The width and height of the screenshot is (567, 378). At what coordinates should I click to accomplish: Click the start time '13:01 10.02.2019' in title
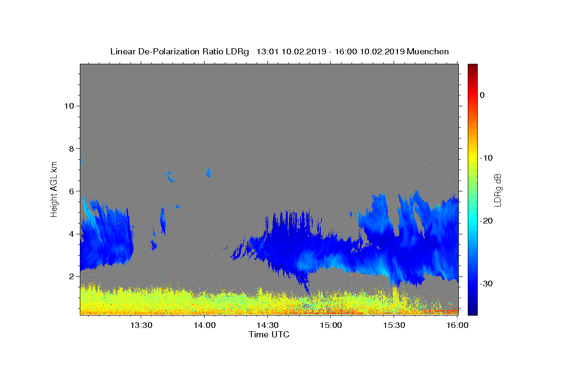[291, 52]
